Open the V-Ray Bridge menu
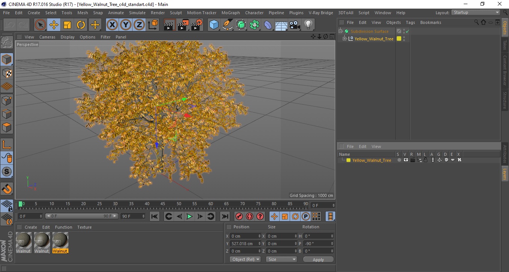The width and height of the screenshot is (509, 272). (x=321, y=13)
